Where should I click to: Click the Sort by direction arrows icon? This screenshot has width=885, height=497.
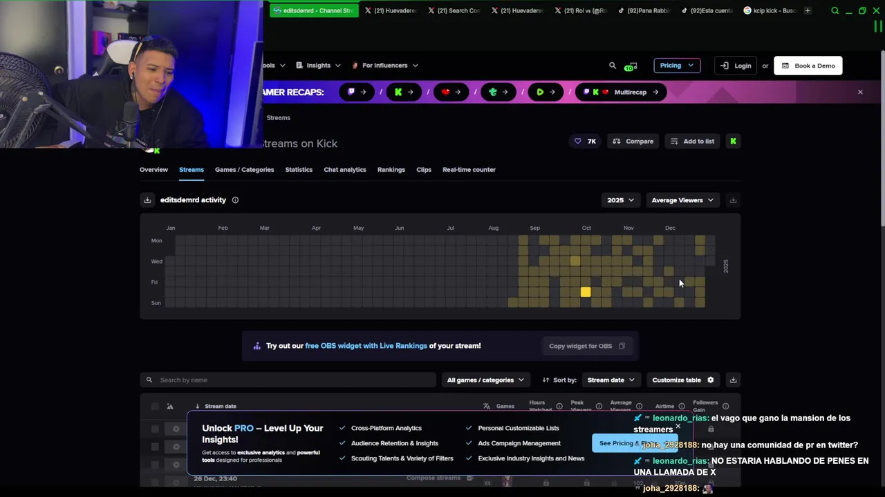point(546,380)
